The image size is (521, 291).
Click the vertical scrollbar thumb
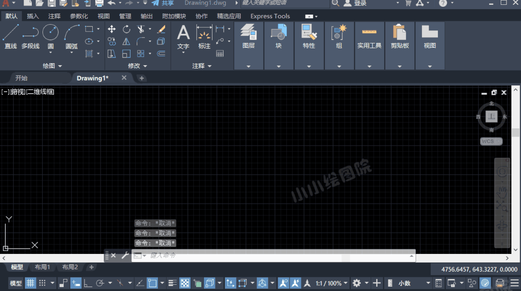pyautogui.click(x=515, y=132)
